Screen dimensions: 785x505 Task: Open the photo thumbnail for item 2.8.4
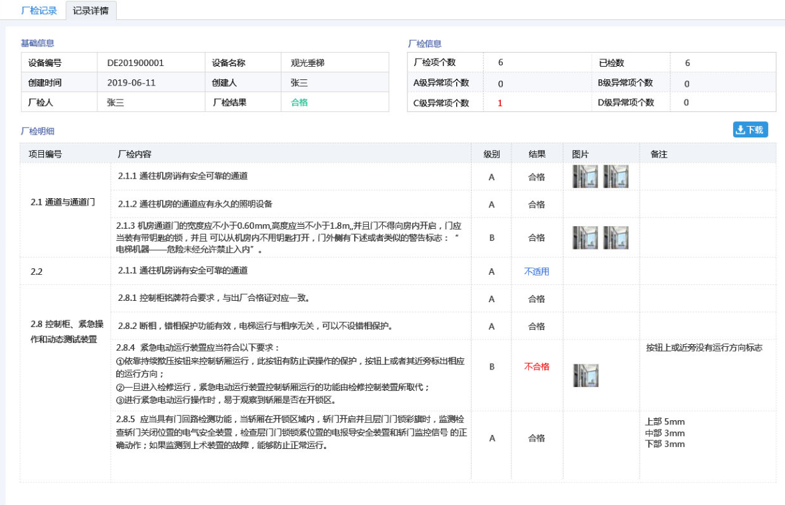point(586,376)
